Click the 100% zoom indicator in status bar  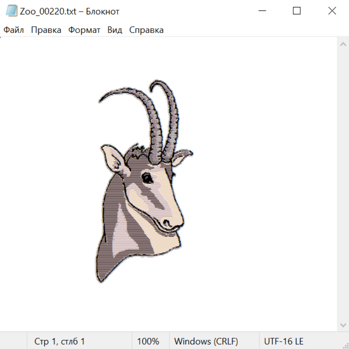(x=148, y=341)
